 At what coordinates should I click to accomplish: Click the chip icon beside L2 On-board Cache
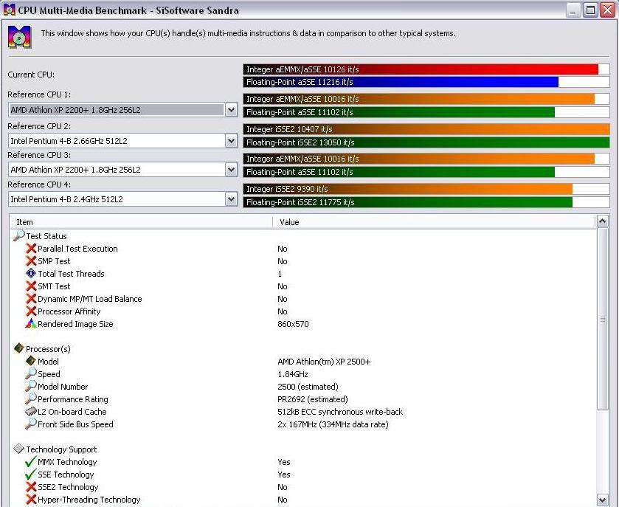click(x=31, y=412)
